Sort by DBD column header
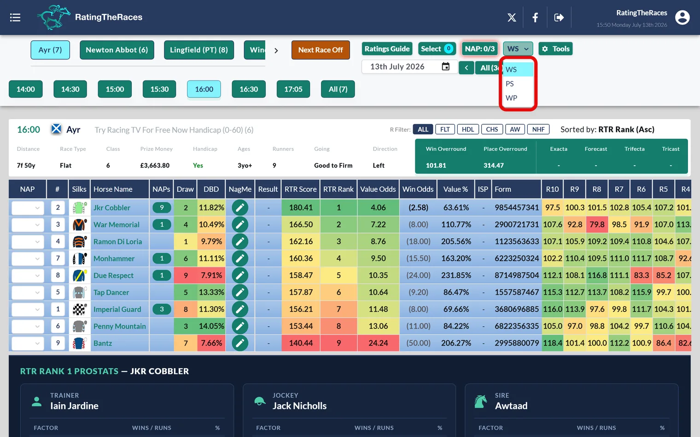 (211, 189)
